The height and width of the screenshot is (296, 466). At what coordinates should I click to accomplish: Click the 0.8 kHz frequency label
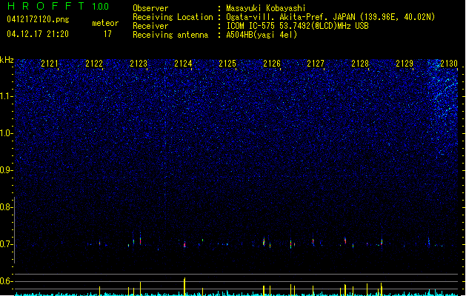click(7, 207)
